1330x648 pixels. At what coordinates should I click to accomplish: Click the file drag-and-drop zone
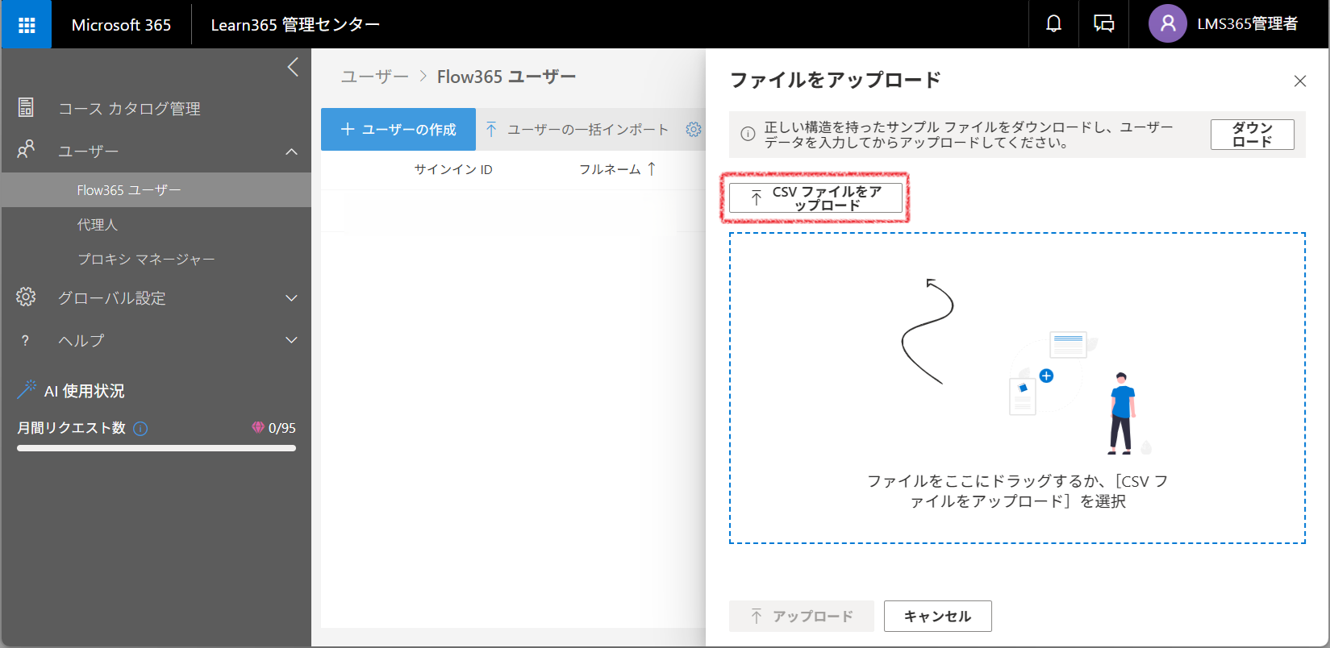coord(1017,388)
